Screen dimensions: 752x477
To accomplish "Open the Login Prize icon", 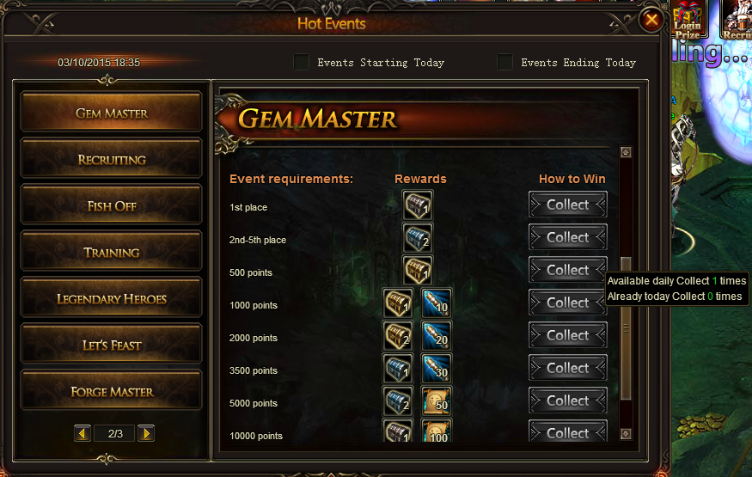I will (688, 19).
